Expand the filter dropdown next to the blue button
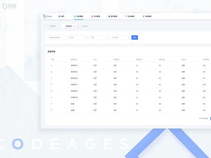This screenshot has width=211, height=158. click(120, 37)
